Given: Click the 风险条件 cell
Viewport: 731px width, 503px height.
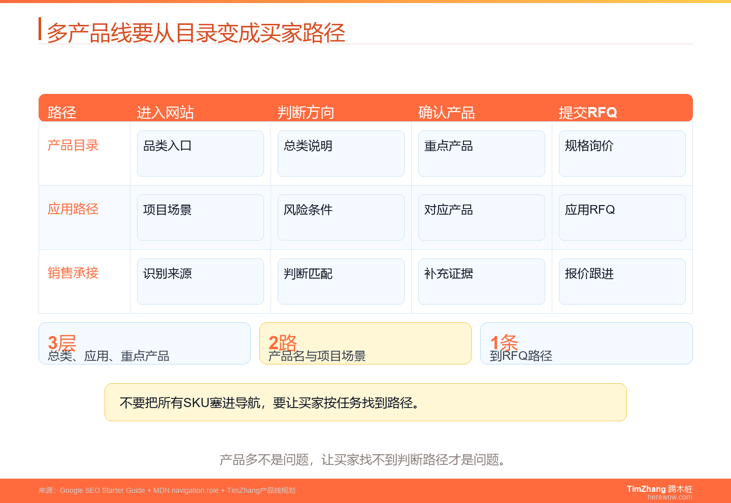Looking at the screenshot, I should click(341, 218).
